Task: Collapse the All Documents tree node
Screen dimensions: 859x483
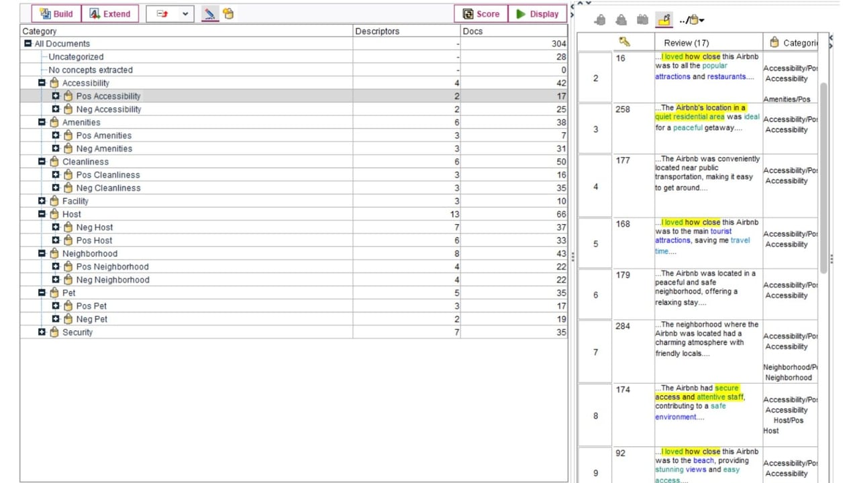Action: 28,44
